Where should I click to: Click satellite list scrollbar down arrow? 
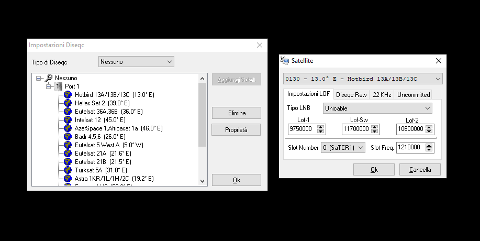[x=202, y=181]
